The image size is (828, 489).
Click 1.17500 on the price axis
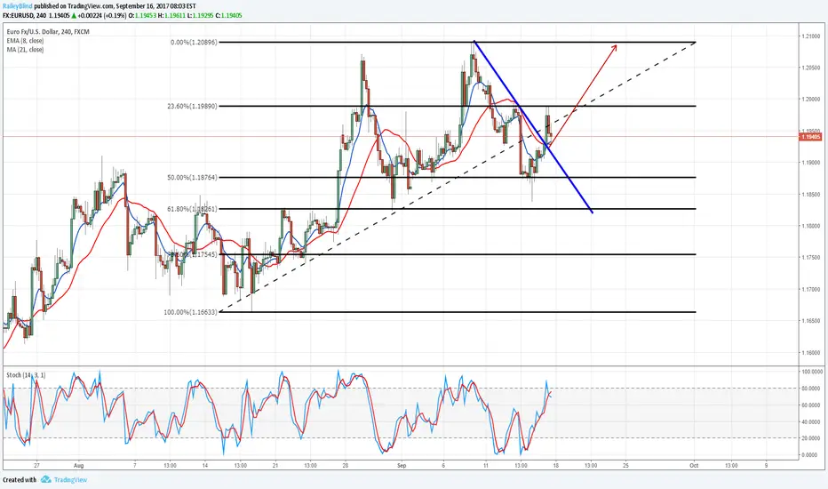811,258
